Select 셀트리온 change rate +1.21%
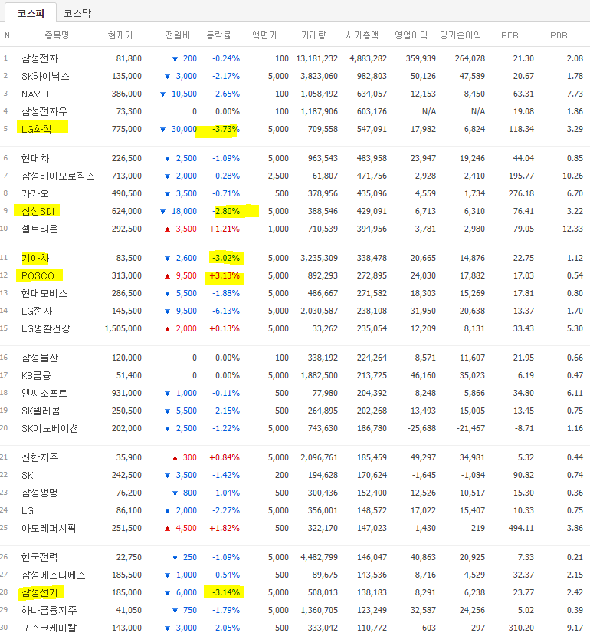 coord(225,229)
